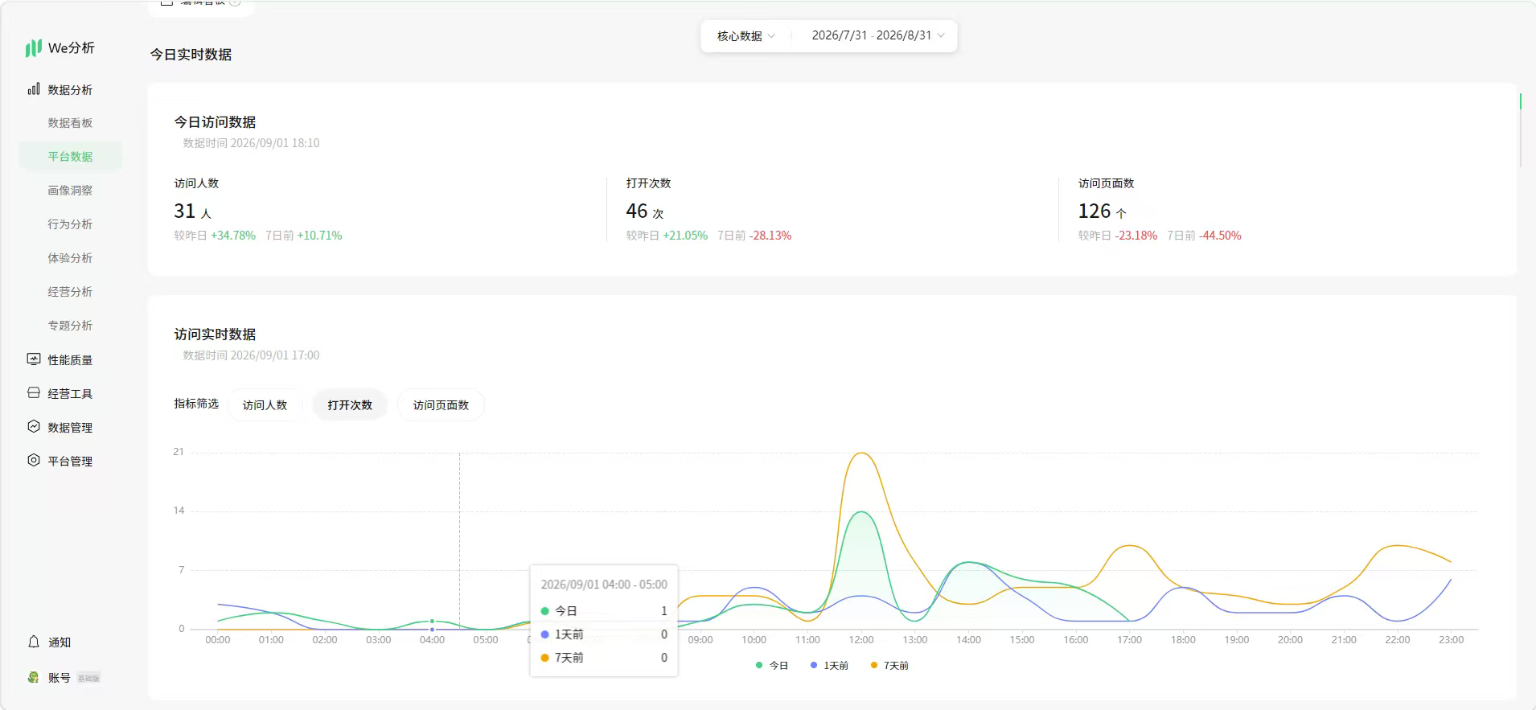Go to 经营分析 in the sidebar
The image size is (1536, 710).
point(70,292)
